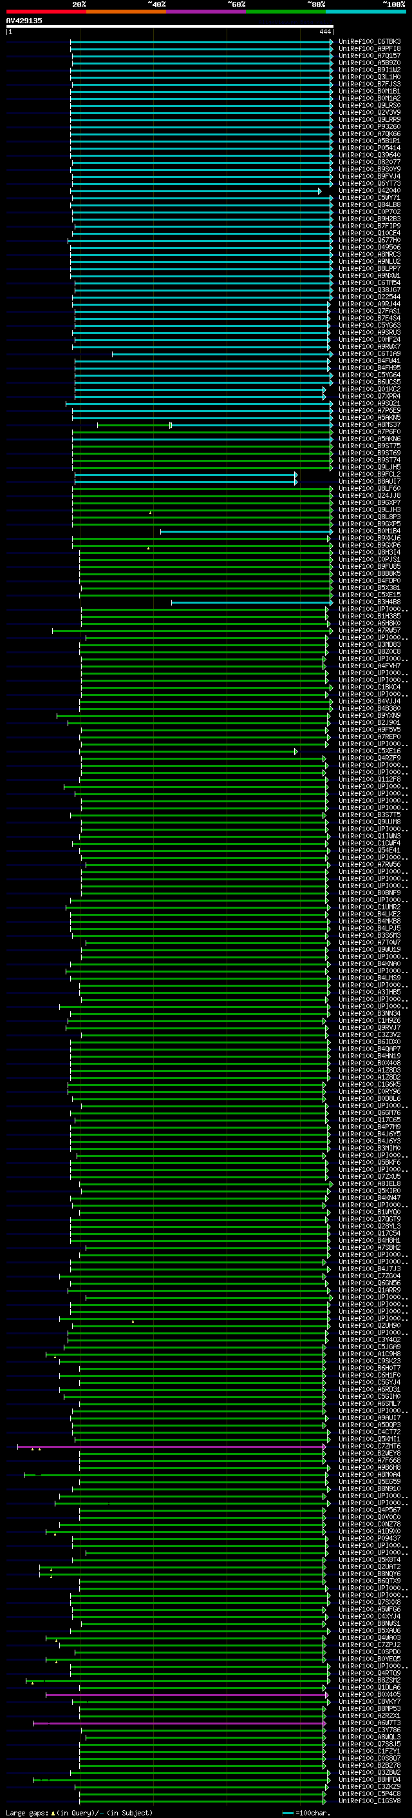Click the red 20% identity legend segment
The image size is (412, 1818).
click(46, 12)
